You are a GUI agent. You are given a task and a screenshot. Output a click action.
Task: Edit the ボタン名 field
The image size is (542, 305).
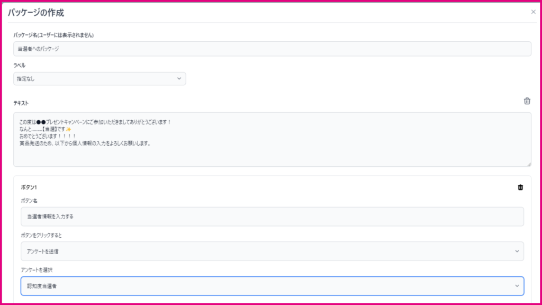tap(273, 217)
